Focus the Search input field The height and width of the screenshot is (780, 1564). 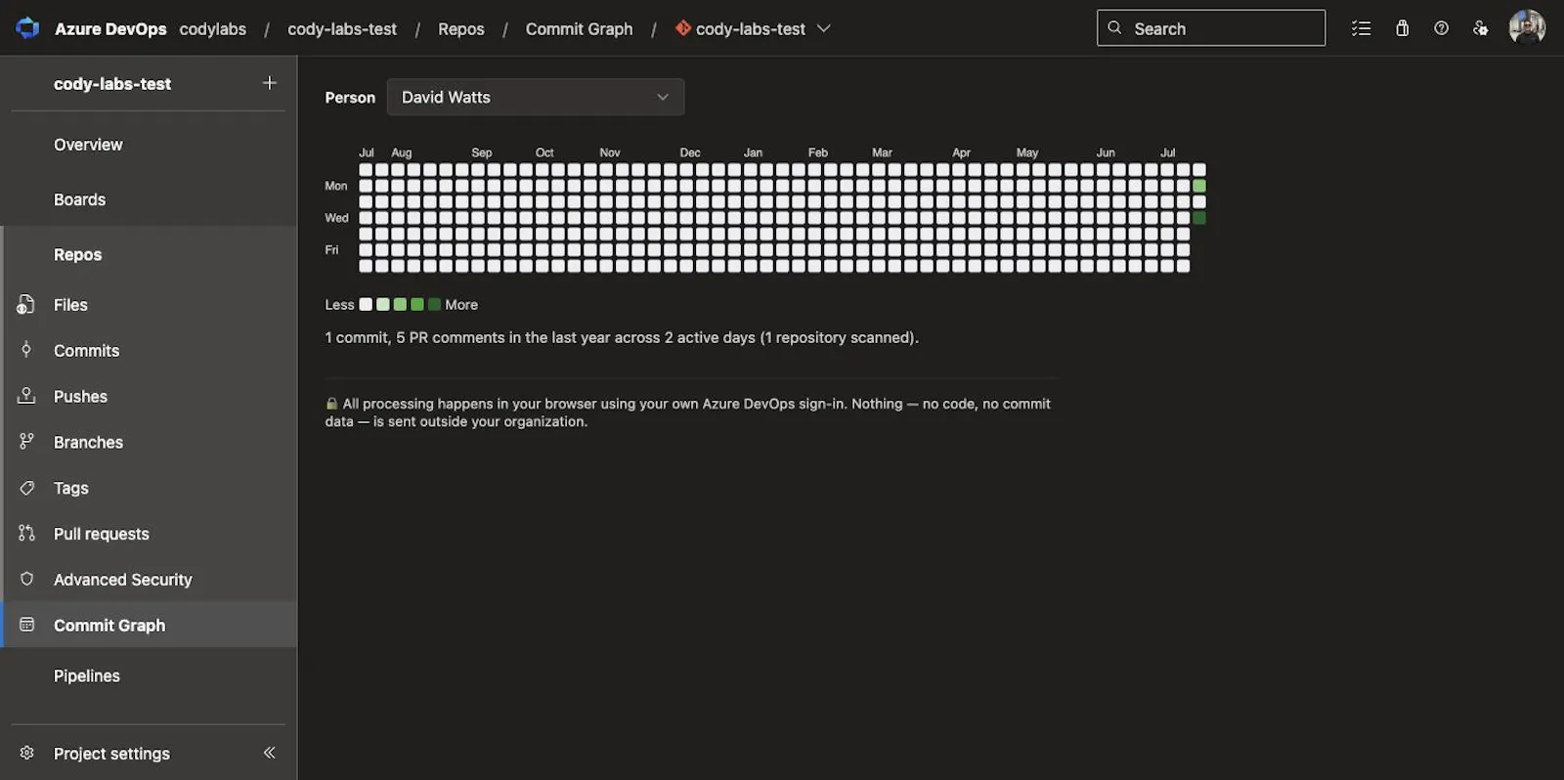coord(1211,27)
